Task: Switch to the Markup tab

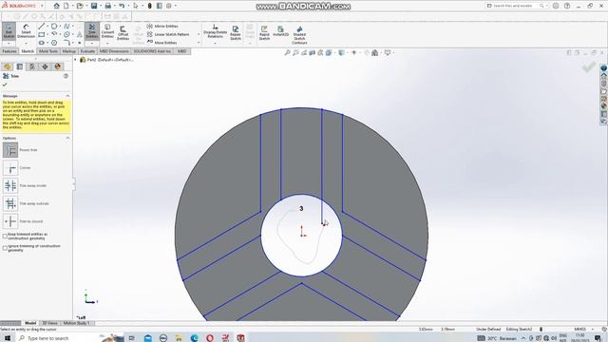Action: click(x=69, y=51)
